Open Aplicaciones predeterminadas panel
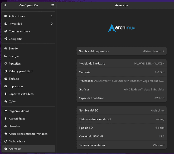Image resolution: width=174 pixels, height=154 pixels. click(x=29, y=134)
